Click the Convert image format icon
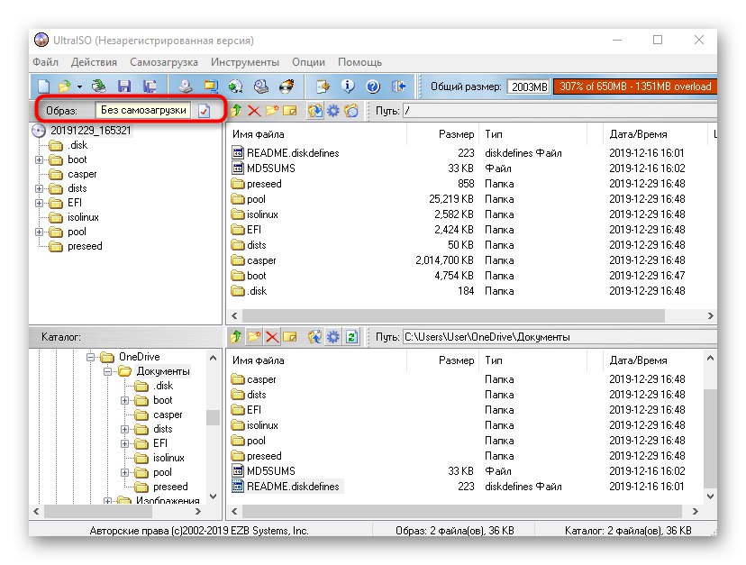Image resolution: width=746 pixels, height=565 pixels. pyautogui.click(x=210, y=87)
